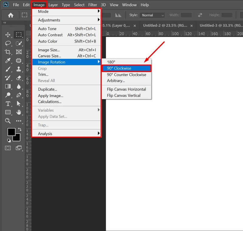243x231 pixels.
Task: Select the Horizontal Type tool
Action: coord(8,104)
